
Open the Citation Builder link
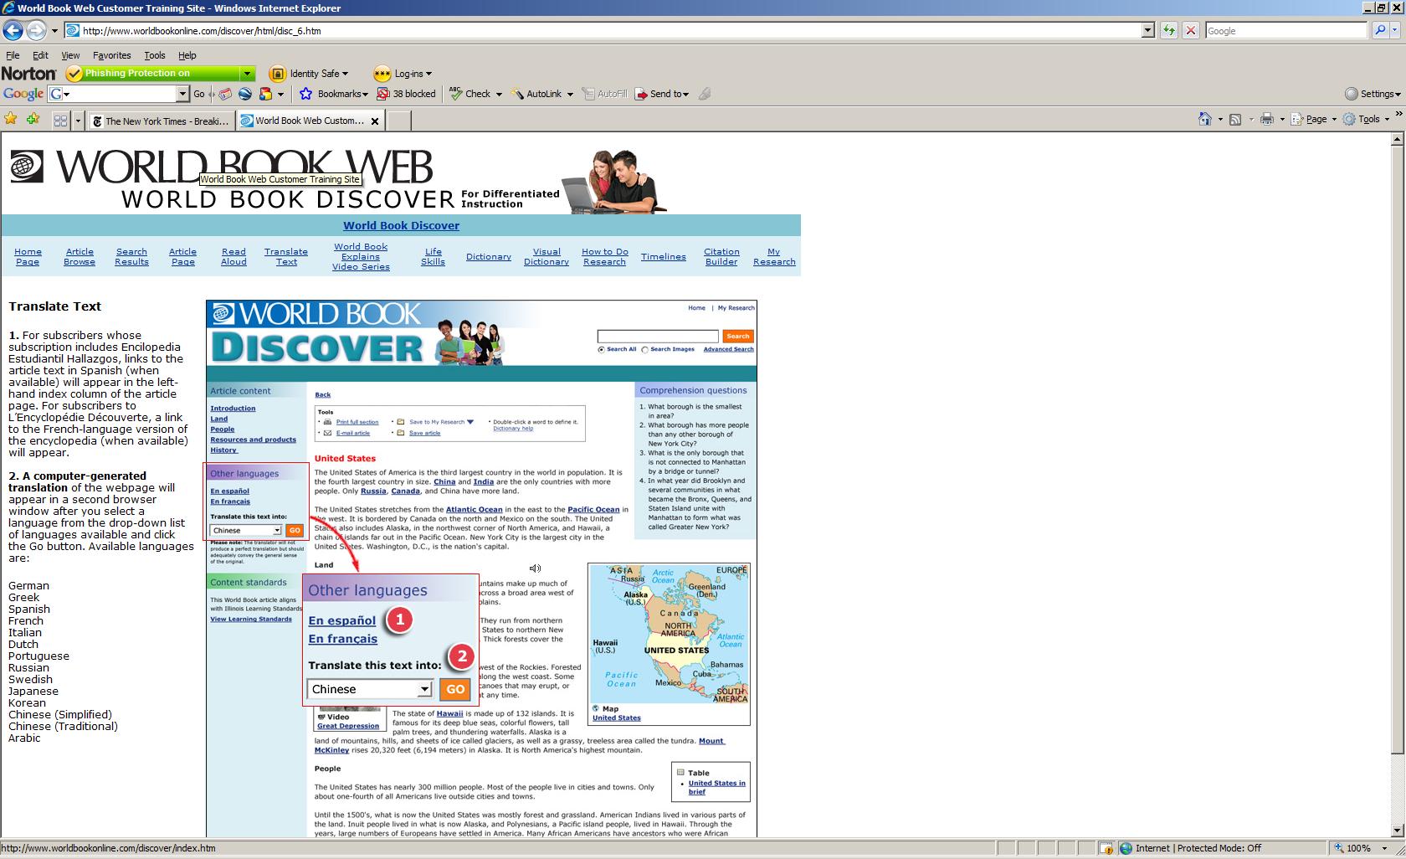coord(721,256)
